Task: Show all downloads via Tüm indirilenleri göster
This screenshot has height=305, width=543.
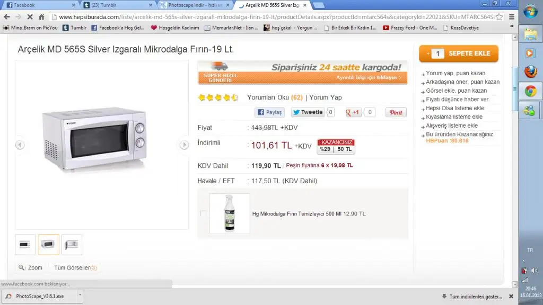Action: [x=476, y=297]
